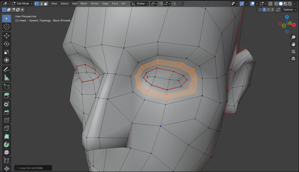Open overlay options dropdown arrow
The height and width of the screenshot is (172, 299).
257,4
